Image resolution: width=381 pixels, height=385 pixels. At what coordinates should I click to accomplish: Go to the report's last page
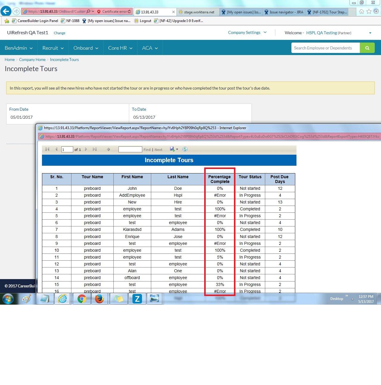(95, 149)
